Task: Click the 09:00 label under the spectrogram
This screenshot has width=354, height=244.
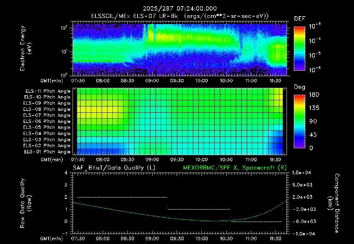Action: (x=152, y=81)
